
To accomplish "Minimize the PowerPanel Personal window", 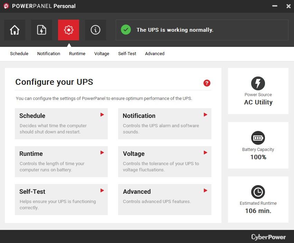I will tap(275, 6).
